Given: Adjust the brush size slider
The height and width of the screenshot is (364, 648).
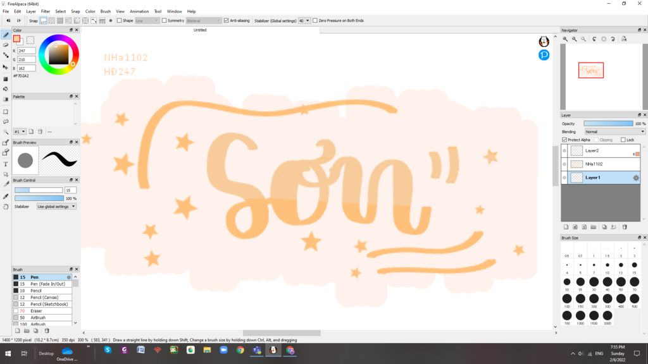Looking at the screenshot, I should [x=39, y=190].
